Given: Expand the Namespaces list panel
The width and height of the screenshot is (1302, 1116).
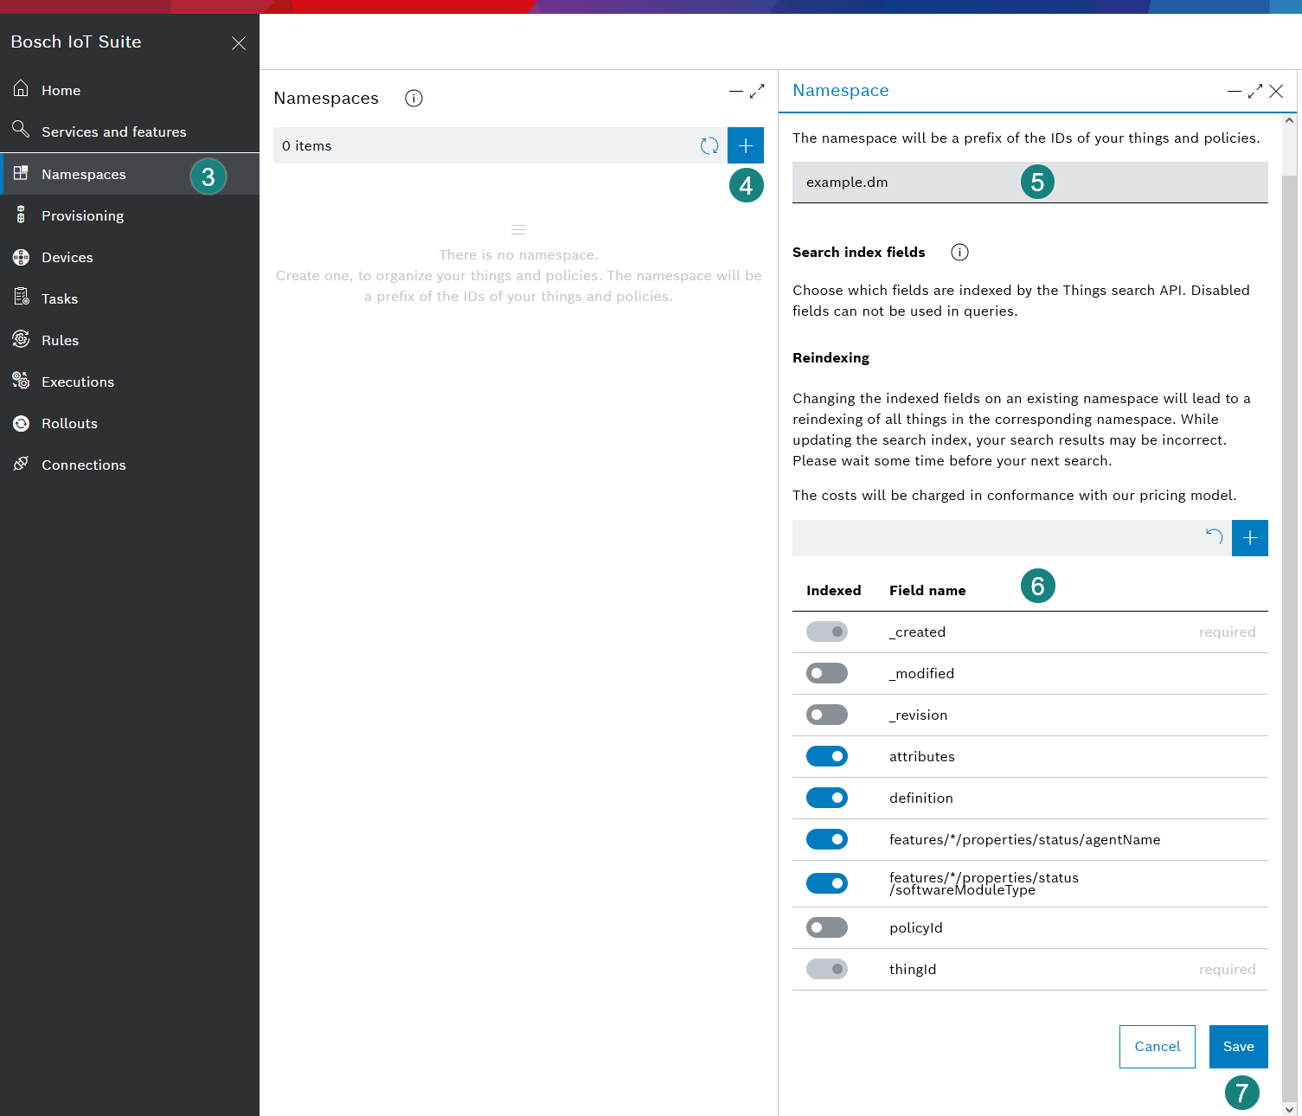Looking at the screenshot, I should tap(757, 91).
